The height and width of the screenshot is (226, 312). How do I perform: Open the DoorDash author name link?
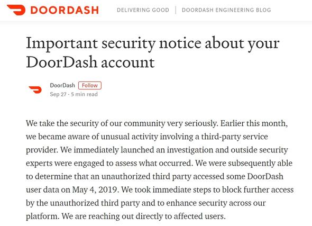pos(62,85)
